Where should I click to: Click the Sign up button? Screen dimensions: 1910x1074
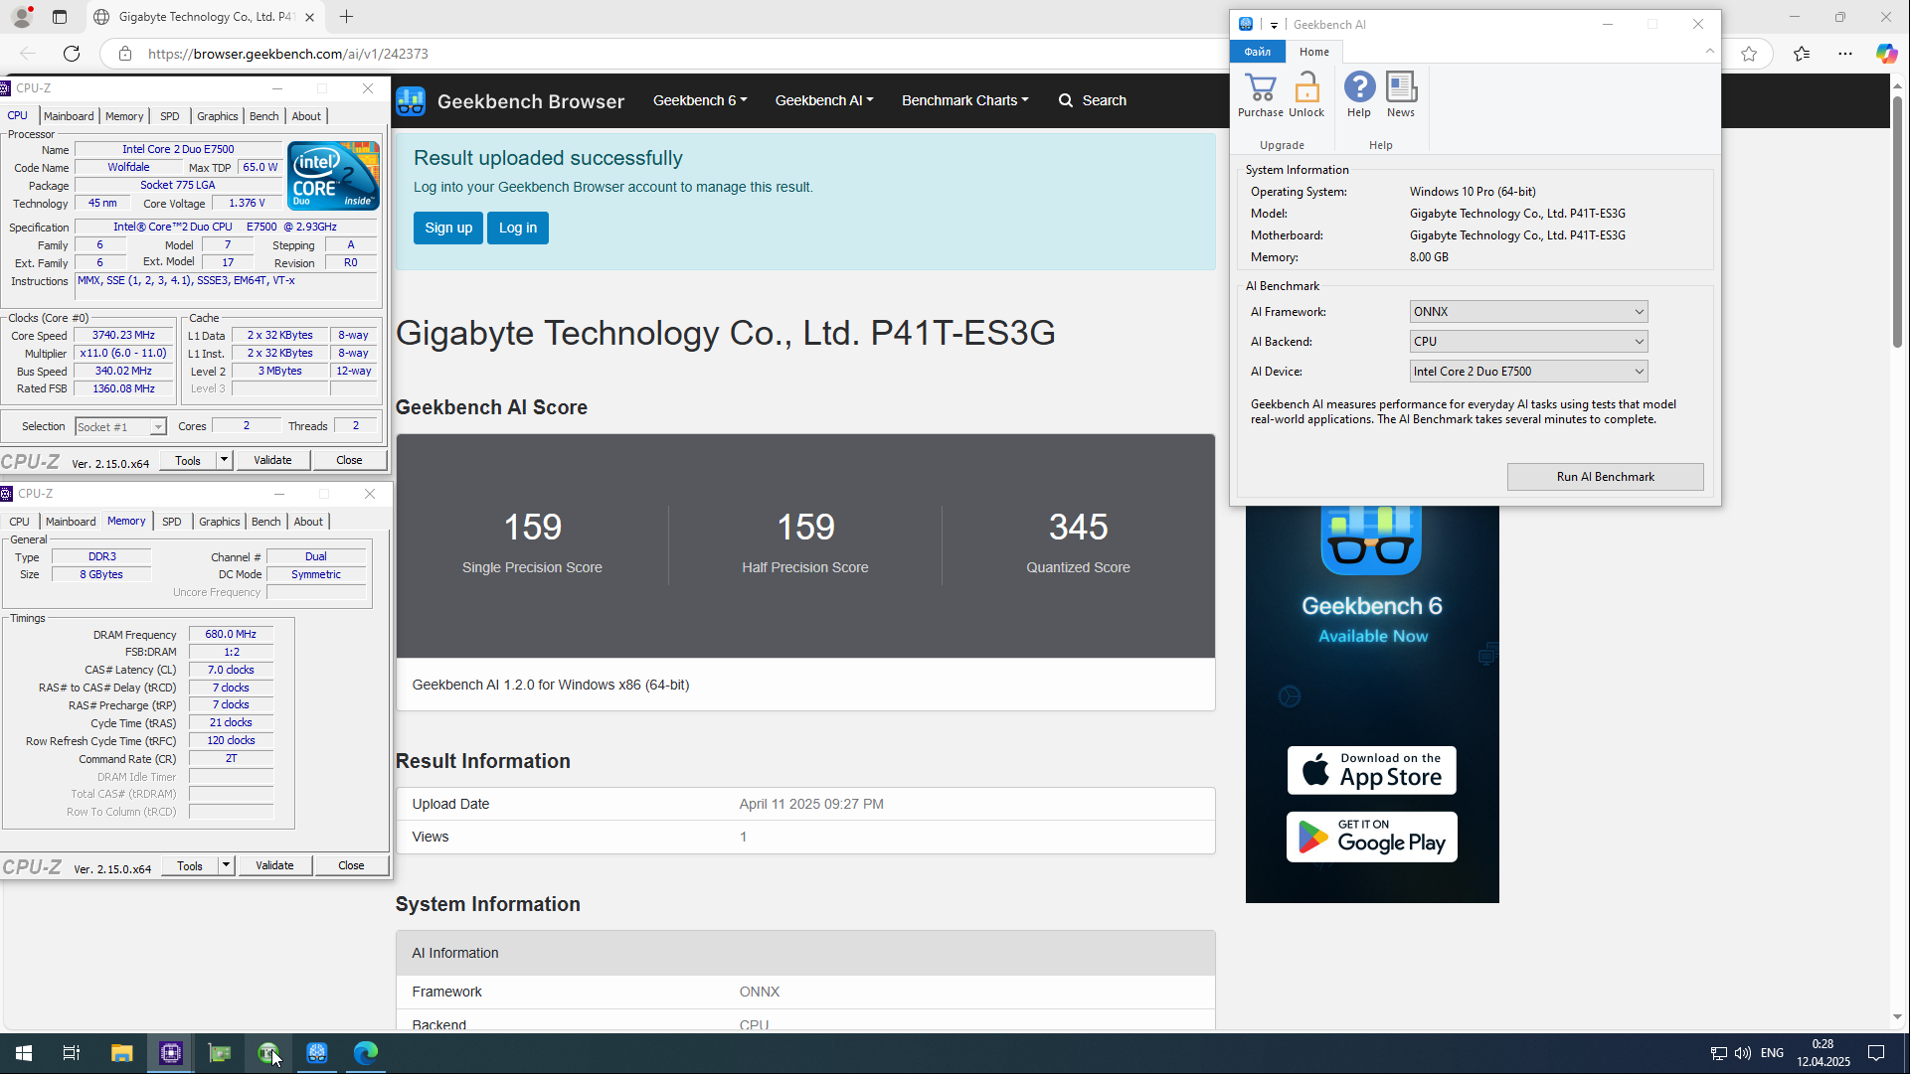coord(448,229)
